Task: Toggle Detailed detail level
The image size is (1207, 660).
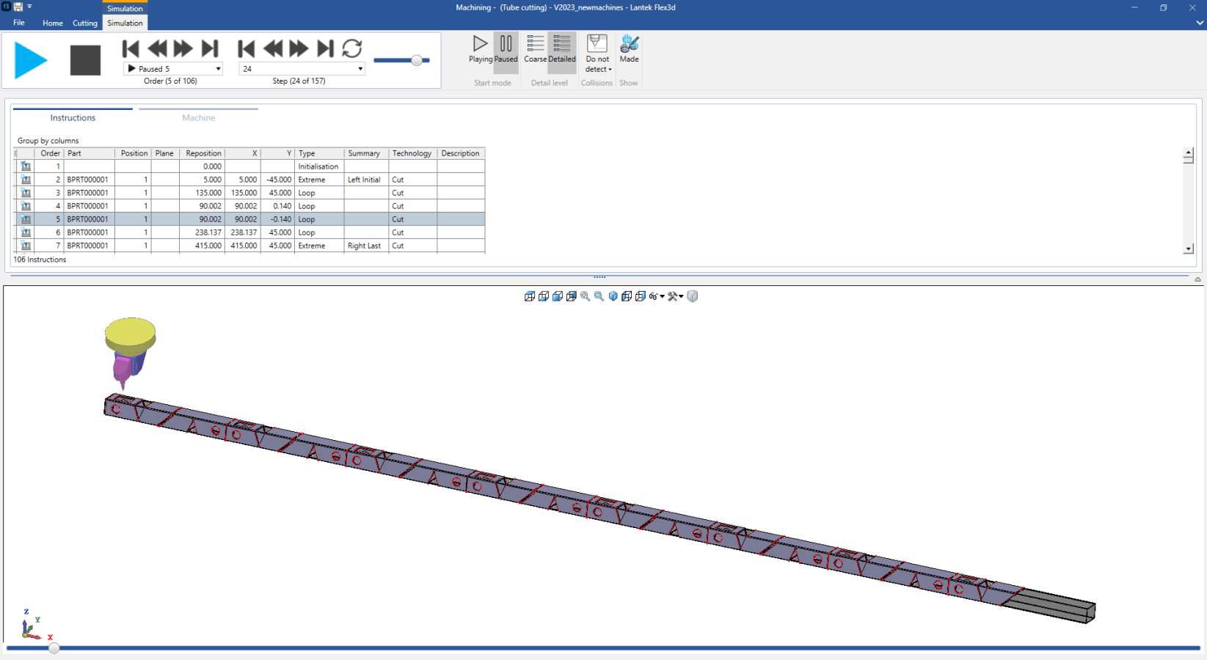Action: point(561,49)
